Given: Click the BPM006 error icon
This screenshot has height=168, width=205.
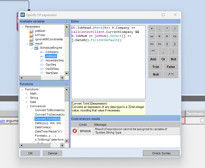Looking at the screenshot, I should point(75,131).
